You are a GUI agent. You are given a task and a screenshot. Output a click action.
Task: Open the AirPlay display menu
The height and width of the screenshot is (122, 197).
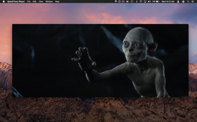pyautogui.click(x=145, y=2)
